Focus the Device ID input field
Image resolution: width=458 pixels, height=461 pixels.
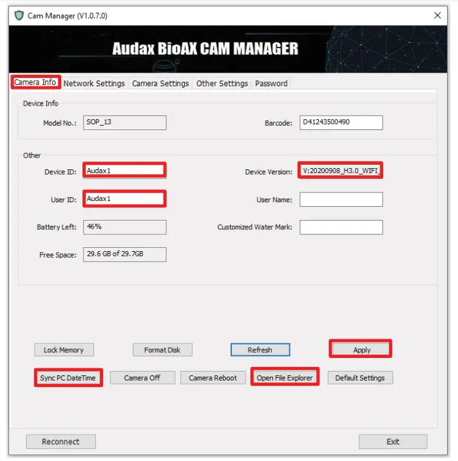coord(125,171)
